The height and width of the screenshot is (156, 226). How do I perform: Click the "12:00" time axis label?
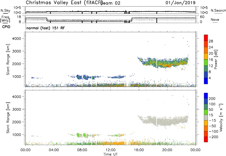tap(110, 150)
